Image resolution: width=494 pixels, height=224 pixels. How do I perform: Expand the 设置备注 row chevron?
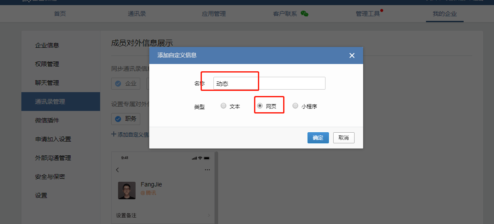pos(209,215)
